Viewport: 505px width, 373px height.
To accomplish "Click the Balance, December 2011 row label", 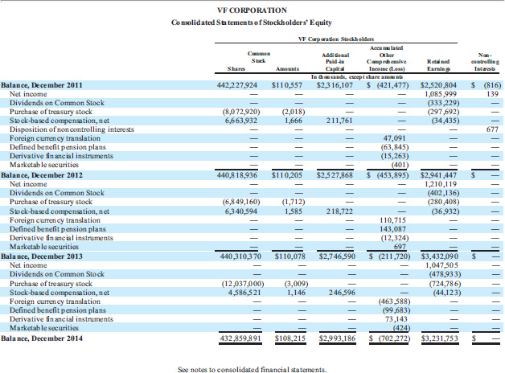I will tap(40, 84).
